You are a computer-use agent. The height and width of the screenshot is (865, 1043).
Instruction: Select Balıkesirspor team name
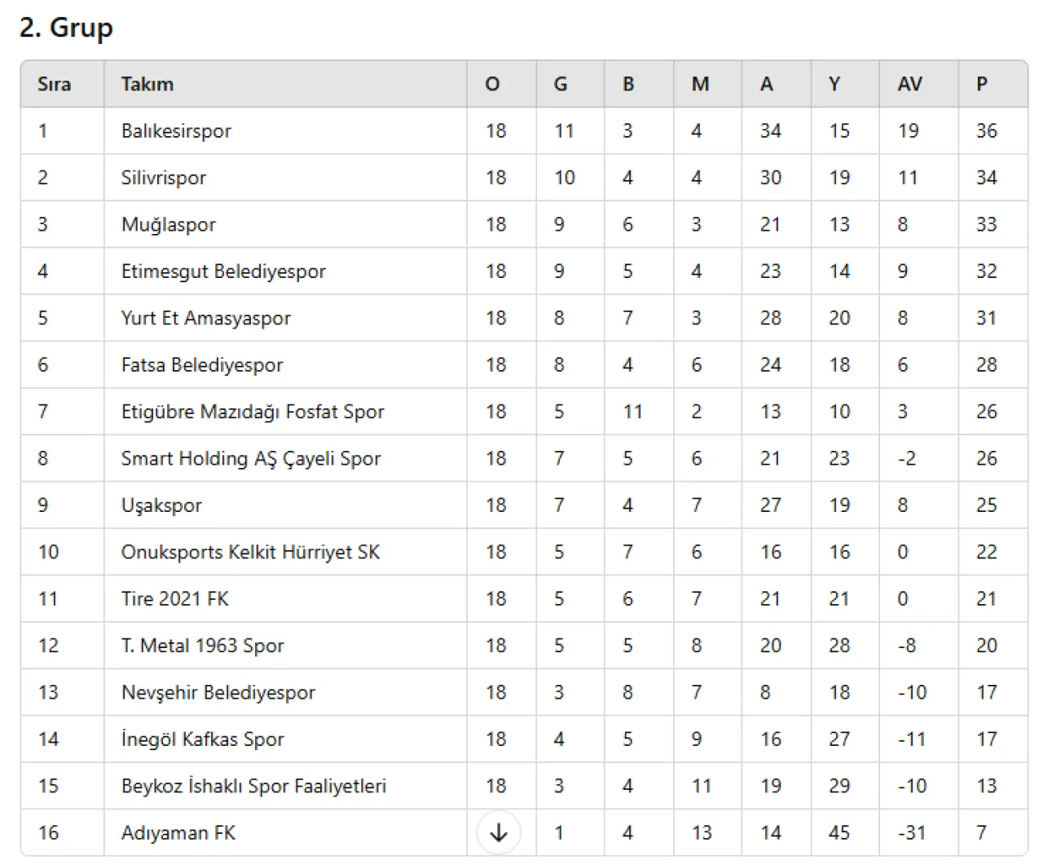(x=176, y=131)
